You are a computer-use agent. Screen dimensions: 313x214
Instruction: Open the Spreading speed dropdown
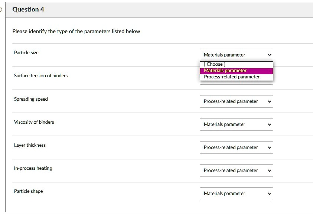(236, 101)
